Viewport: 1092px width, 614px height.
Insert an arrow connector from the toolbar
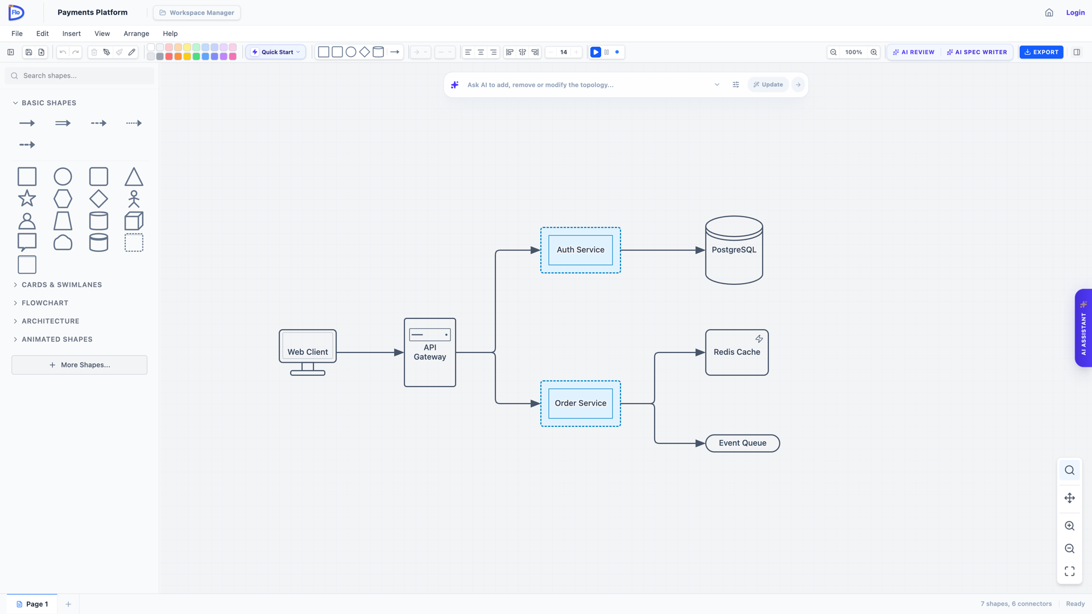click(395, 52)
